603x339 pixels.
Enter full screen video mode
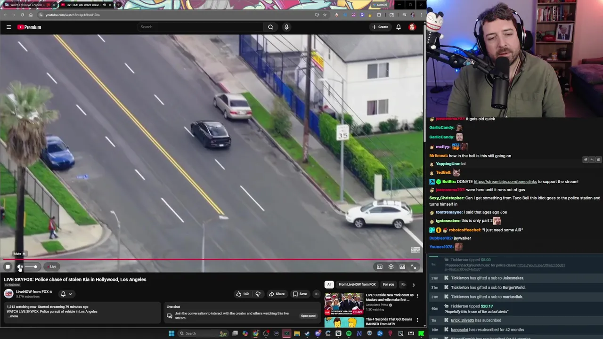tap(414, 267)
